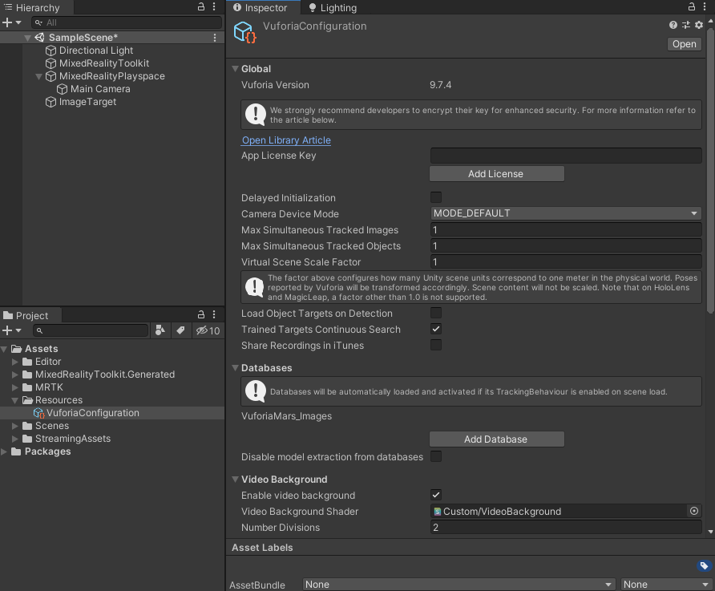Click the Add Database button

(497, 439)
